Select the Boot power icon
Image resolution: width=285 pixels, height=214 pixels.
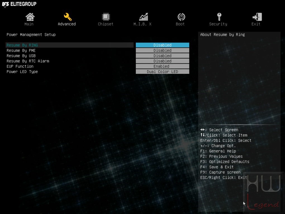click(x=181, y=17)
